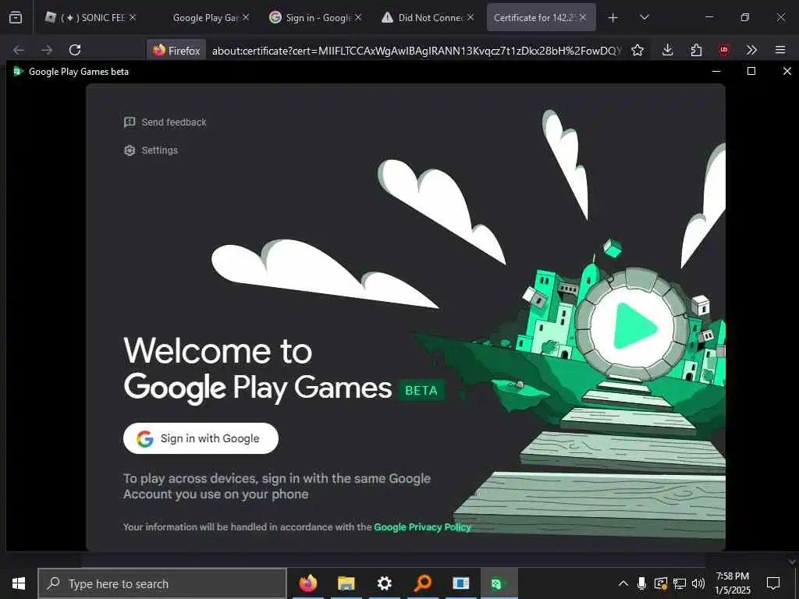Viewport: 799px width, 599px height.
Task: Click the microphone tray icon
Action: pyautogui.click(x=642, y=583)
